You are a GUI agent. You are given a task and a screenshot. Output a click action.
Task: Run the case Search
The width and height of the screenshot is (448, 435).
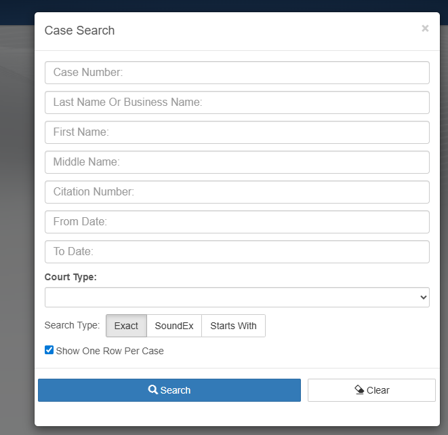click(x=169, y=390)
